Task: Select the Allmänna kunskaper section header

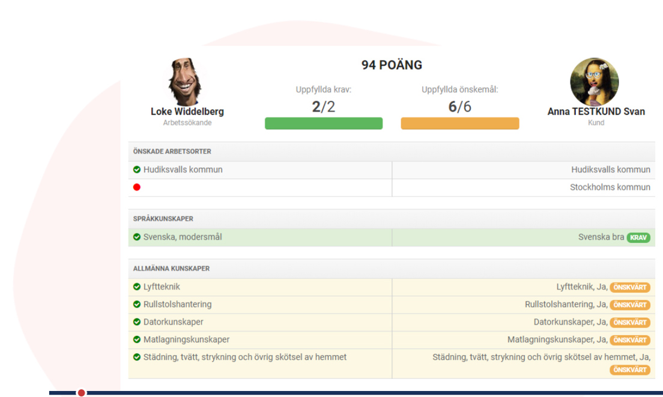Action: (171, 269)
